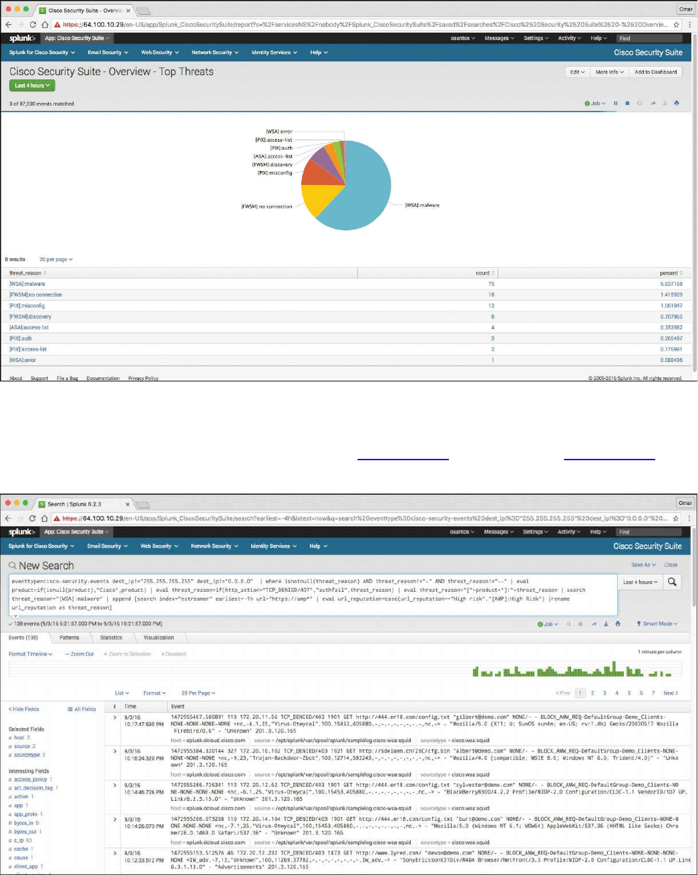The height and width of the screenshot is (875, 698).
Task: Bookmark star in Search browser window
Action: pyautogui.click(x=676, y=518)
